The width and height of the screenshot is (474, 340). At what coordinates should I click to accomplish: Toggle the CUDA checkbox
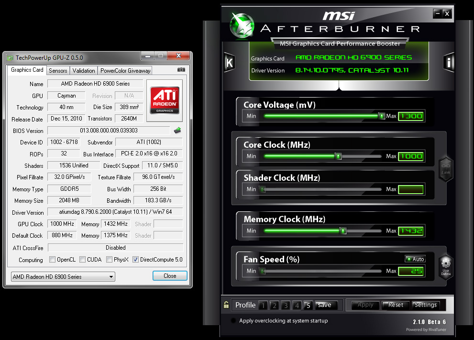(x=83, y=260)
